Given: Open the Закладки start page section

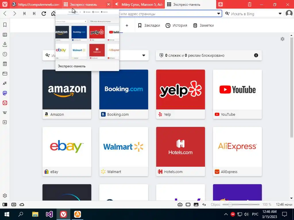Looking at the screenshot, I should tap(149, 25).
